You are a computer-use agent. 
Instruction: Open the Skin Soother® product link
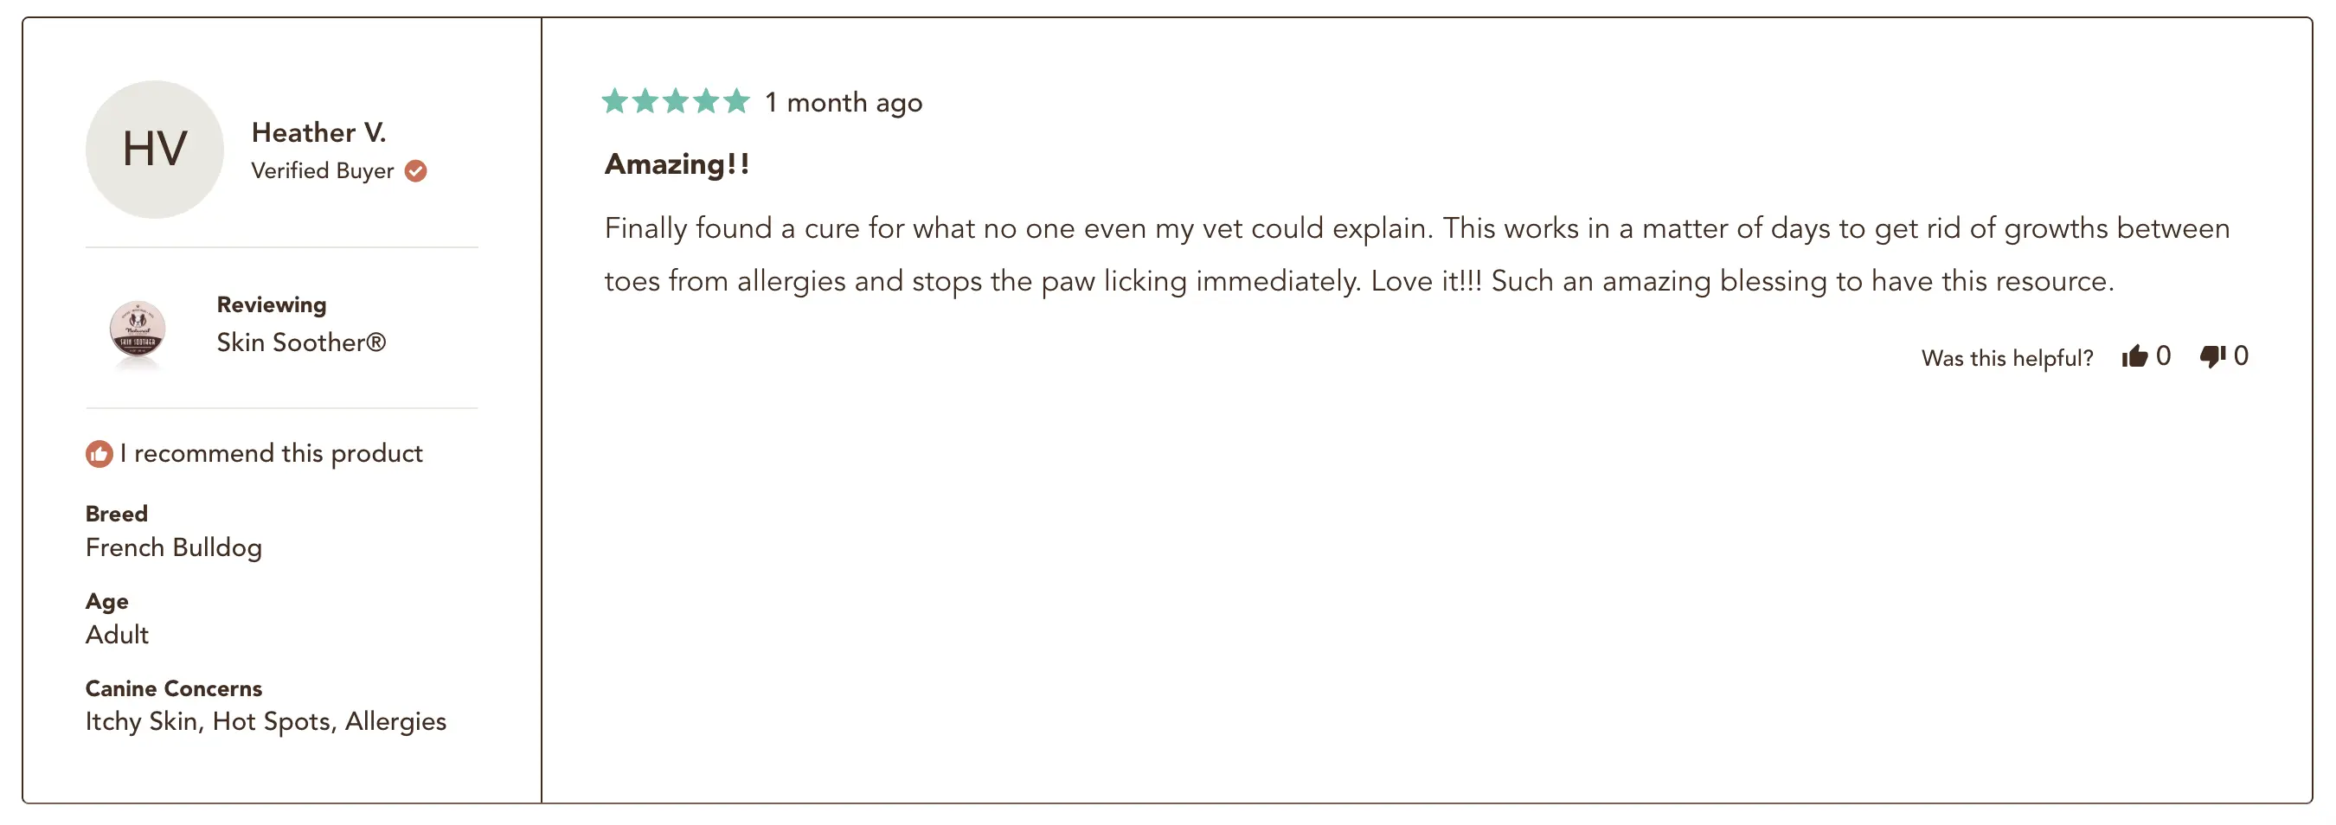[x=301, y=342]
